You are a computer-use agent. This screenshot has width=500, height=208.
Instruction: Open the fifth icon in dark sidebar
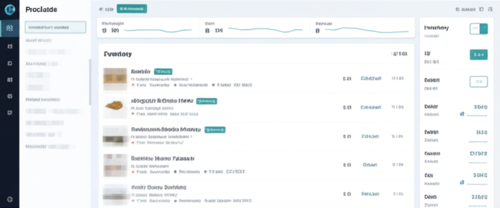9,96
